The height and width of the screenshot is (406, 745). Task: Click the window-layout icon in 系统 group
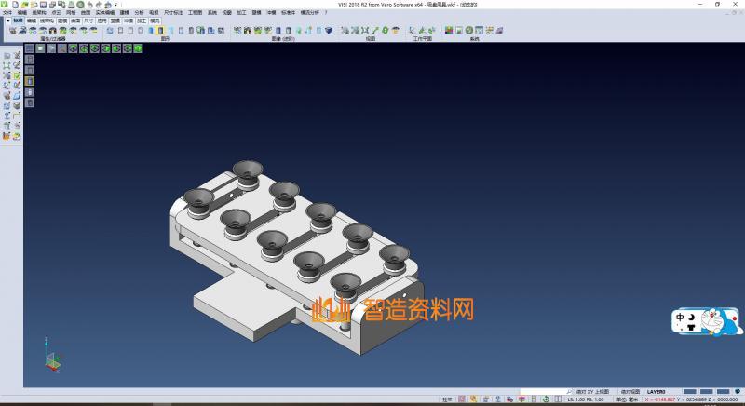click(x=479, y=31)
